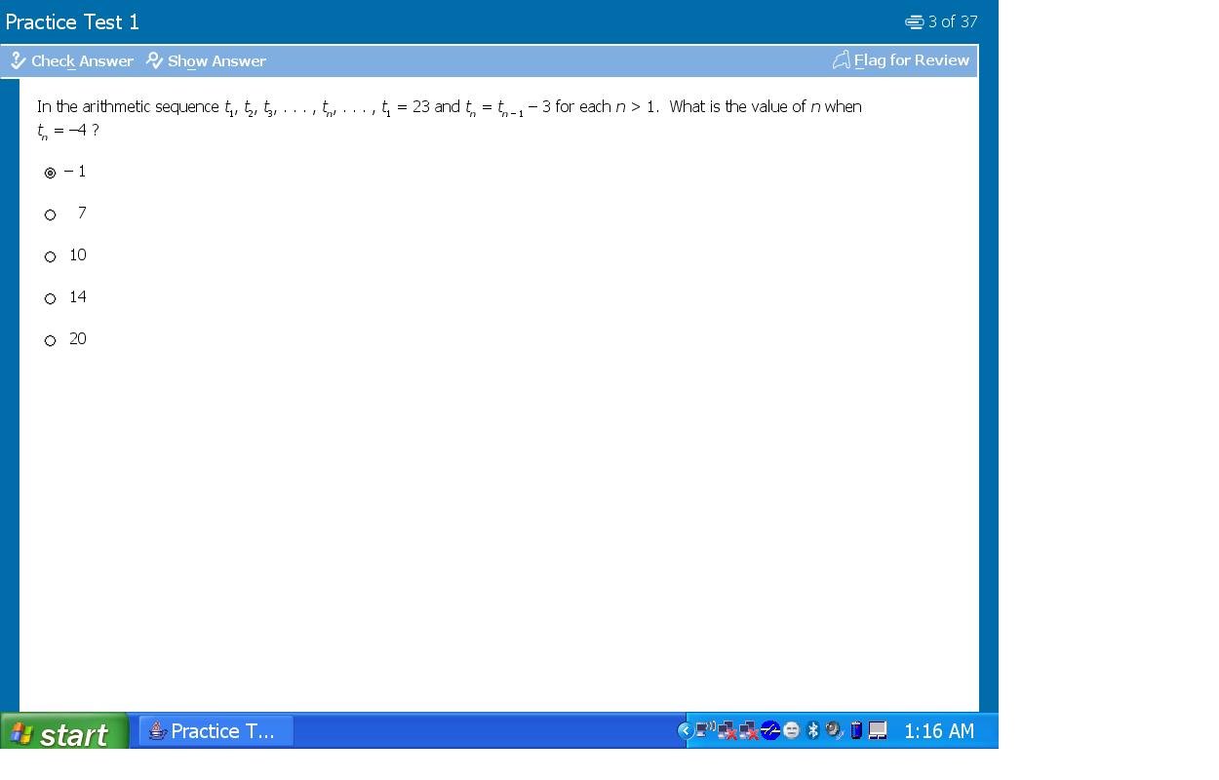Image resolution: width=1219 pixels, height=780 pixels.
Task: Click the wireless network tray icon
Action: (x=706, y=729)
